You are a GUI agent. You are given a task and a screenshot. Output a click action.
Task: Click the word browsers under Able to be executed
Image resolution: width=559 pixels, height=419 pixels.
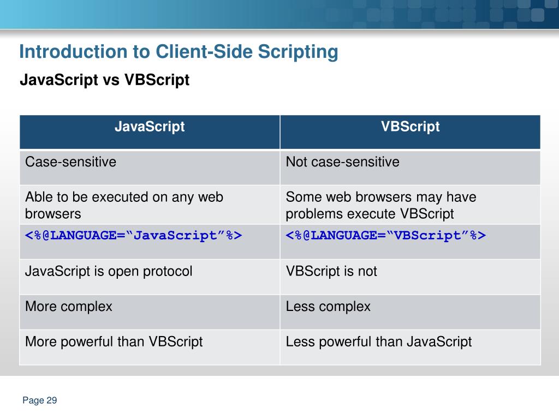tap(53, 214)
